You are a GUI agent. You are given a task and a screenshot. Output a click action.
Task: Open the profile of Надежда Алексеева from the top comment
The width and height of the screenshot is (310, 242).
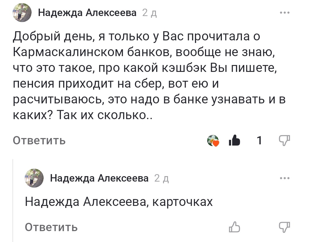[x=87, y=12]
